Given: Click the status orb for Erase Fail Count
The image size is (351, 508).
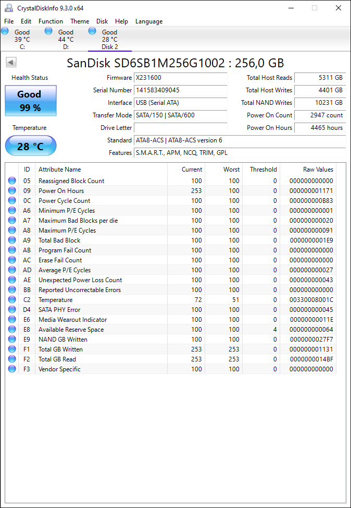Looking at the screenshot, I should pyautogui.click(x=12, y=260).
